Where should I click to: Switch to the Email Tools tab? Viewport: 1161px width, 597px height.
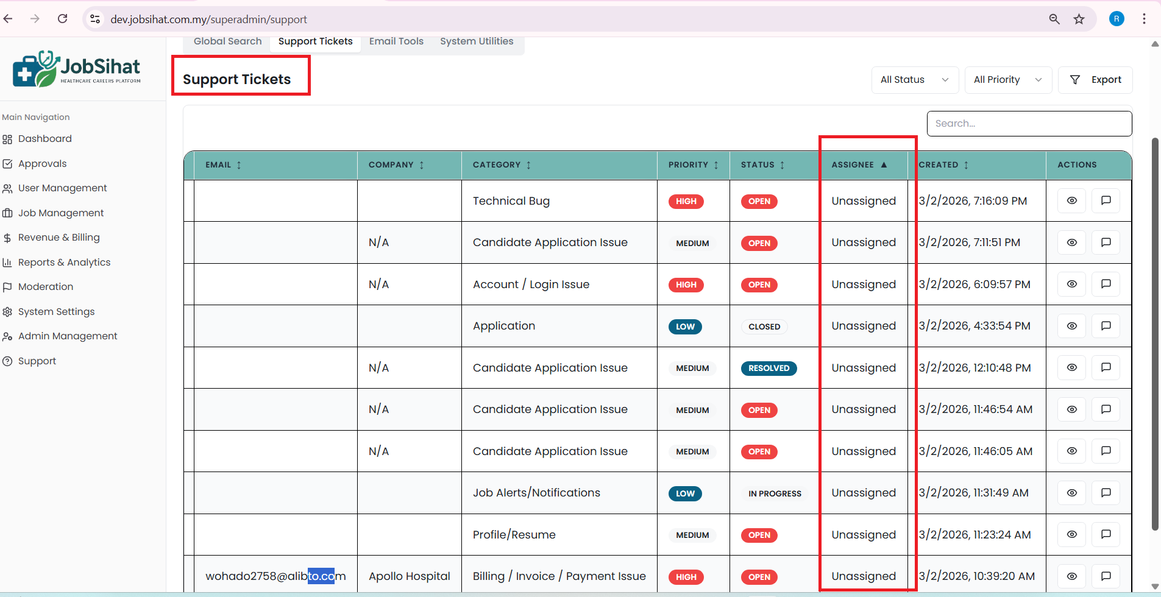point(396,41)
